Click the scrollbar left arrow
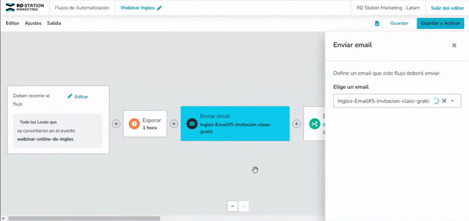Screen dimensions: 469x221 (3, 218)
